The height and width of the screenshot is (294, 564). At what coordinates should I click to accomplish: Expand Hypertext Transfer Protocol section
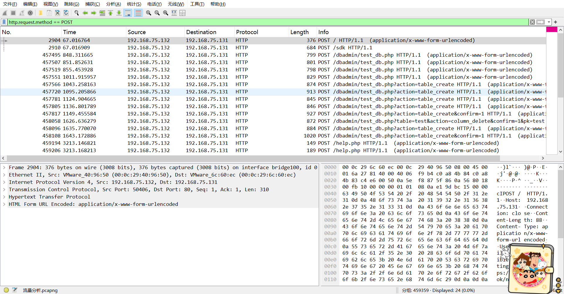4,197
